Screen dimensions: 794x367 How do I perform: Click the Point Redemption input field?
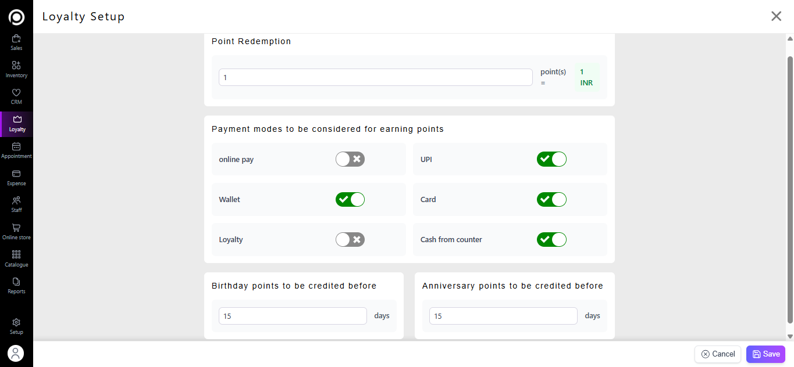[x=375, y=77]
